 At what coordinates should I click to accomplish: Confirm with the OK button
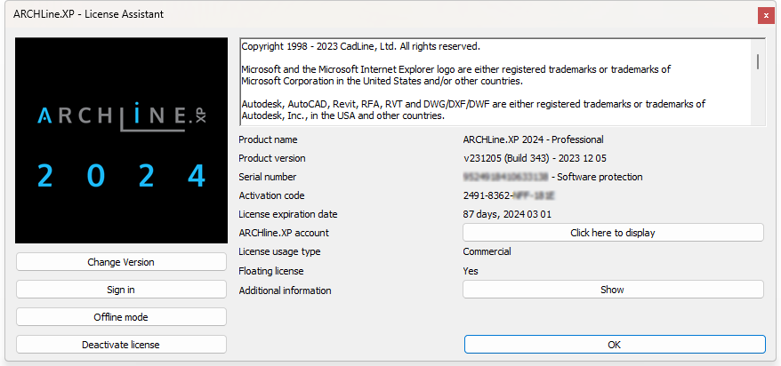tap(614, 345)
